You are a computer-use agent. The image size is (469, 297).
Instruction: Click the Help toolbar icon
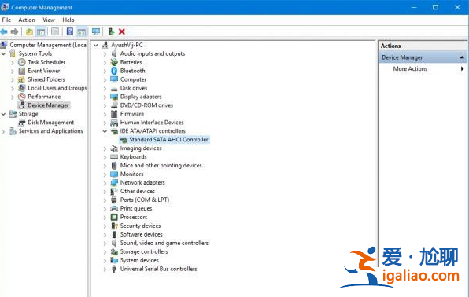(70, 31)
